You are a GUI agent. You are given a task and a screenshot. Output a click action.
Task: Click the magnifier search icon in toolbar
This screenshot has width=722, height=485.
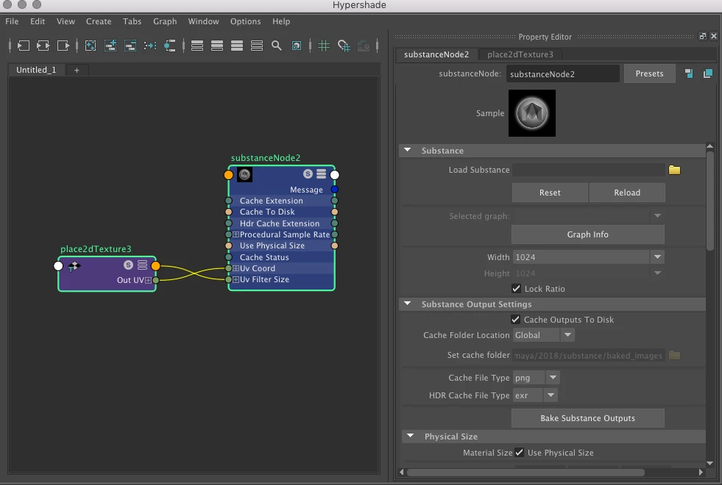pos(276,46)
